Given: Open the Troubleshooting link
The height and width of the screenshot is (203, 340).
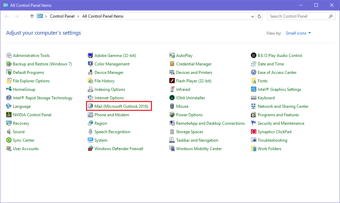Looking at the screenshot, I should (272, 140).
